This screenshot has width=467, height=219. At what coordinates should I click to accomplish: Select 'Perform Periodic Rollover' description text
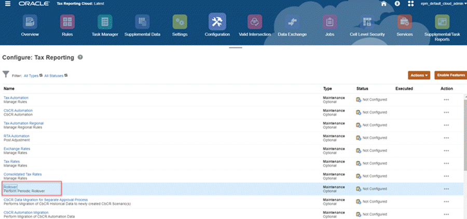pos(24,191)
